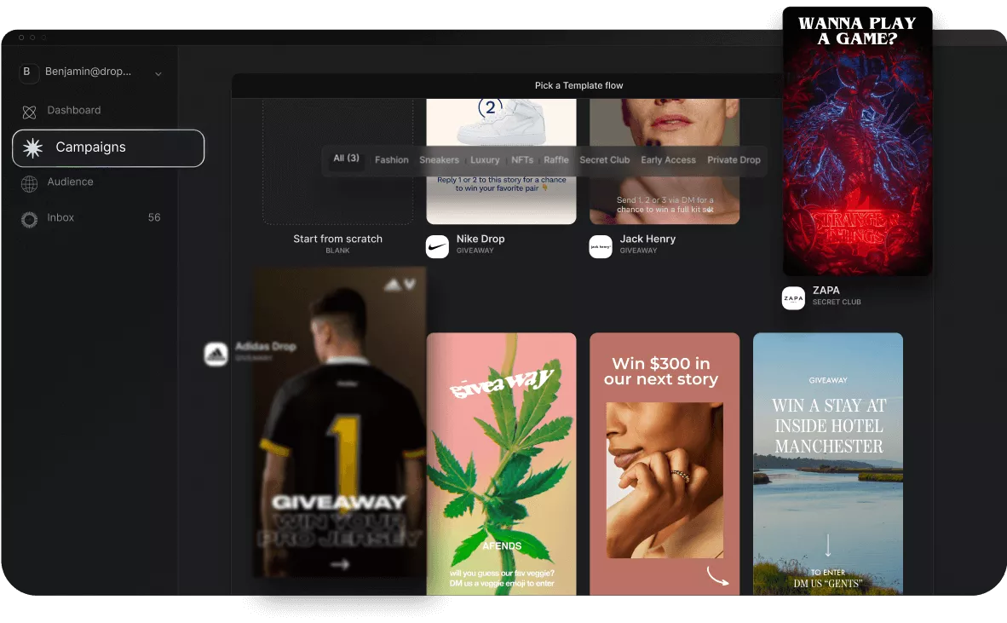Go to the Audience section
The height and width of the screenshot is (623, 1007).
pos(70,182)
